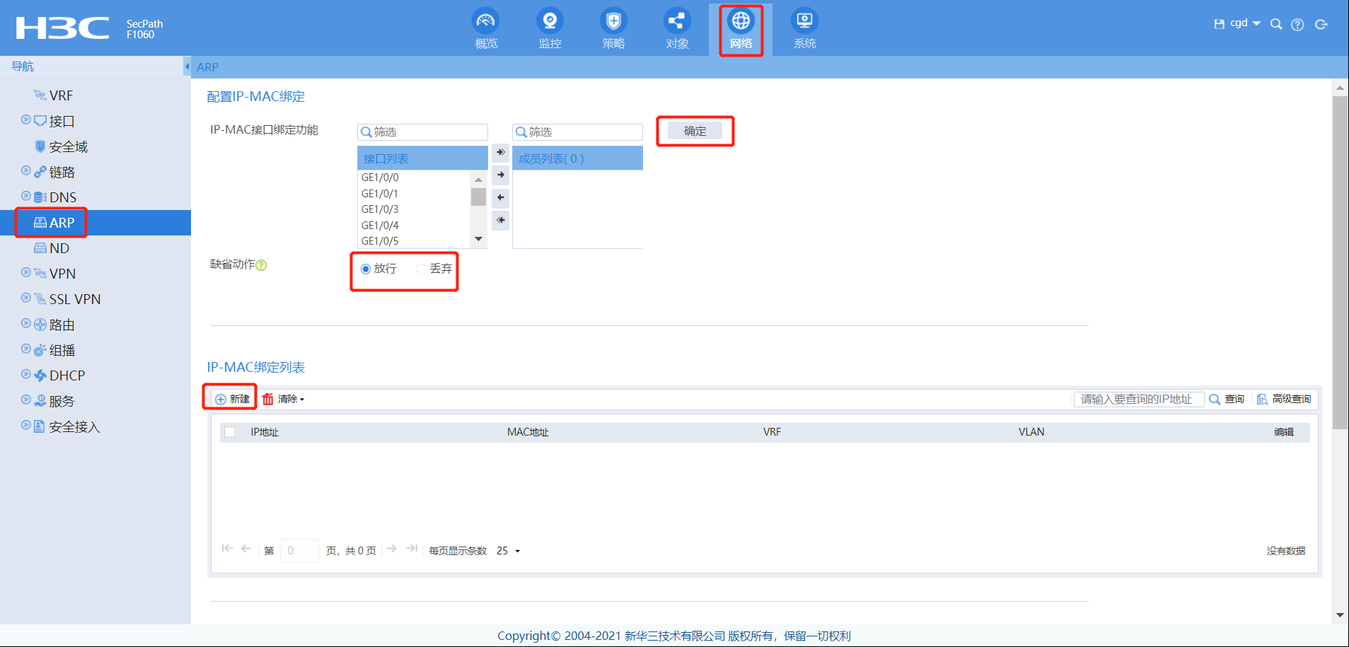
Task: Open the 策略 policy tab
Action: click(x=613, y=28)
